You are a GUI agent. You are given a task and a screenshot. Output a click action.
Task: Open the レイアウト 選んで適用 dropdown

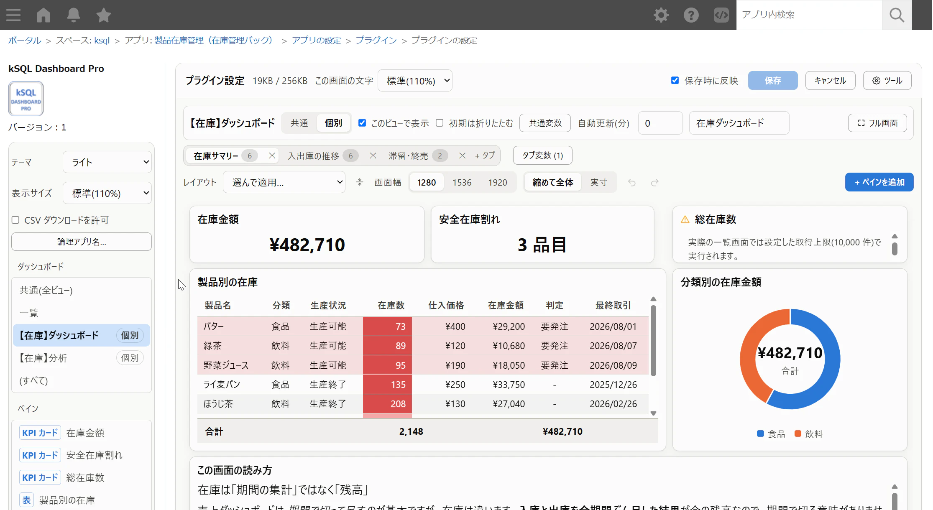(284, 182)
